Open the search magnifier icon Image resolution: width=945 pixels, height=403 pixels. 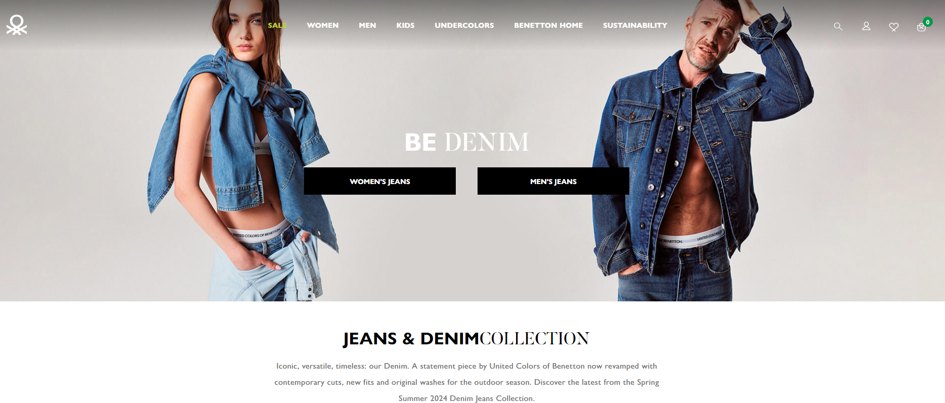[838, 26]
